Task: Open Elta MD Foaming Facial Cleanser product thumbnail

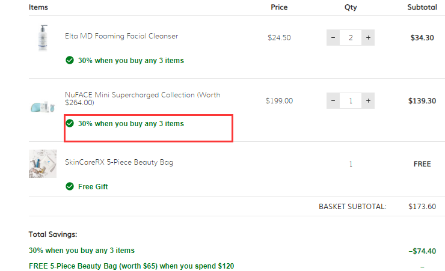Action: coord(43,38)
